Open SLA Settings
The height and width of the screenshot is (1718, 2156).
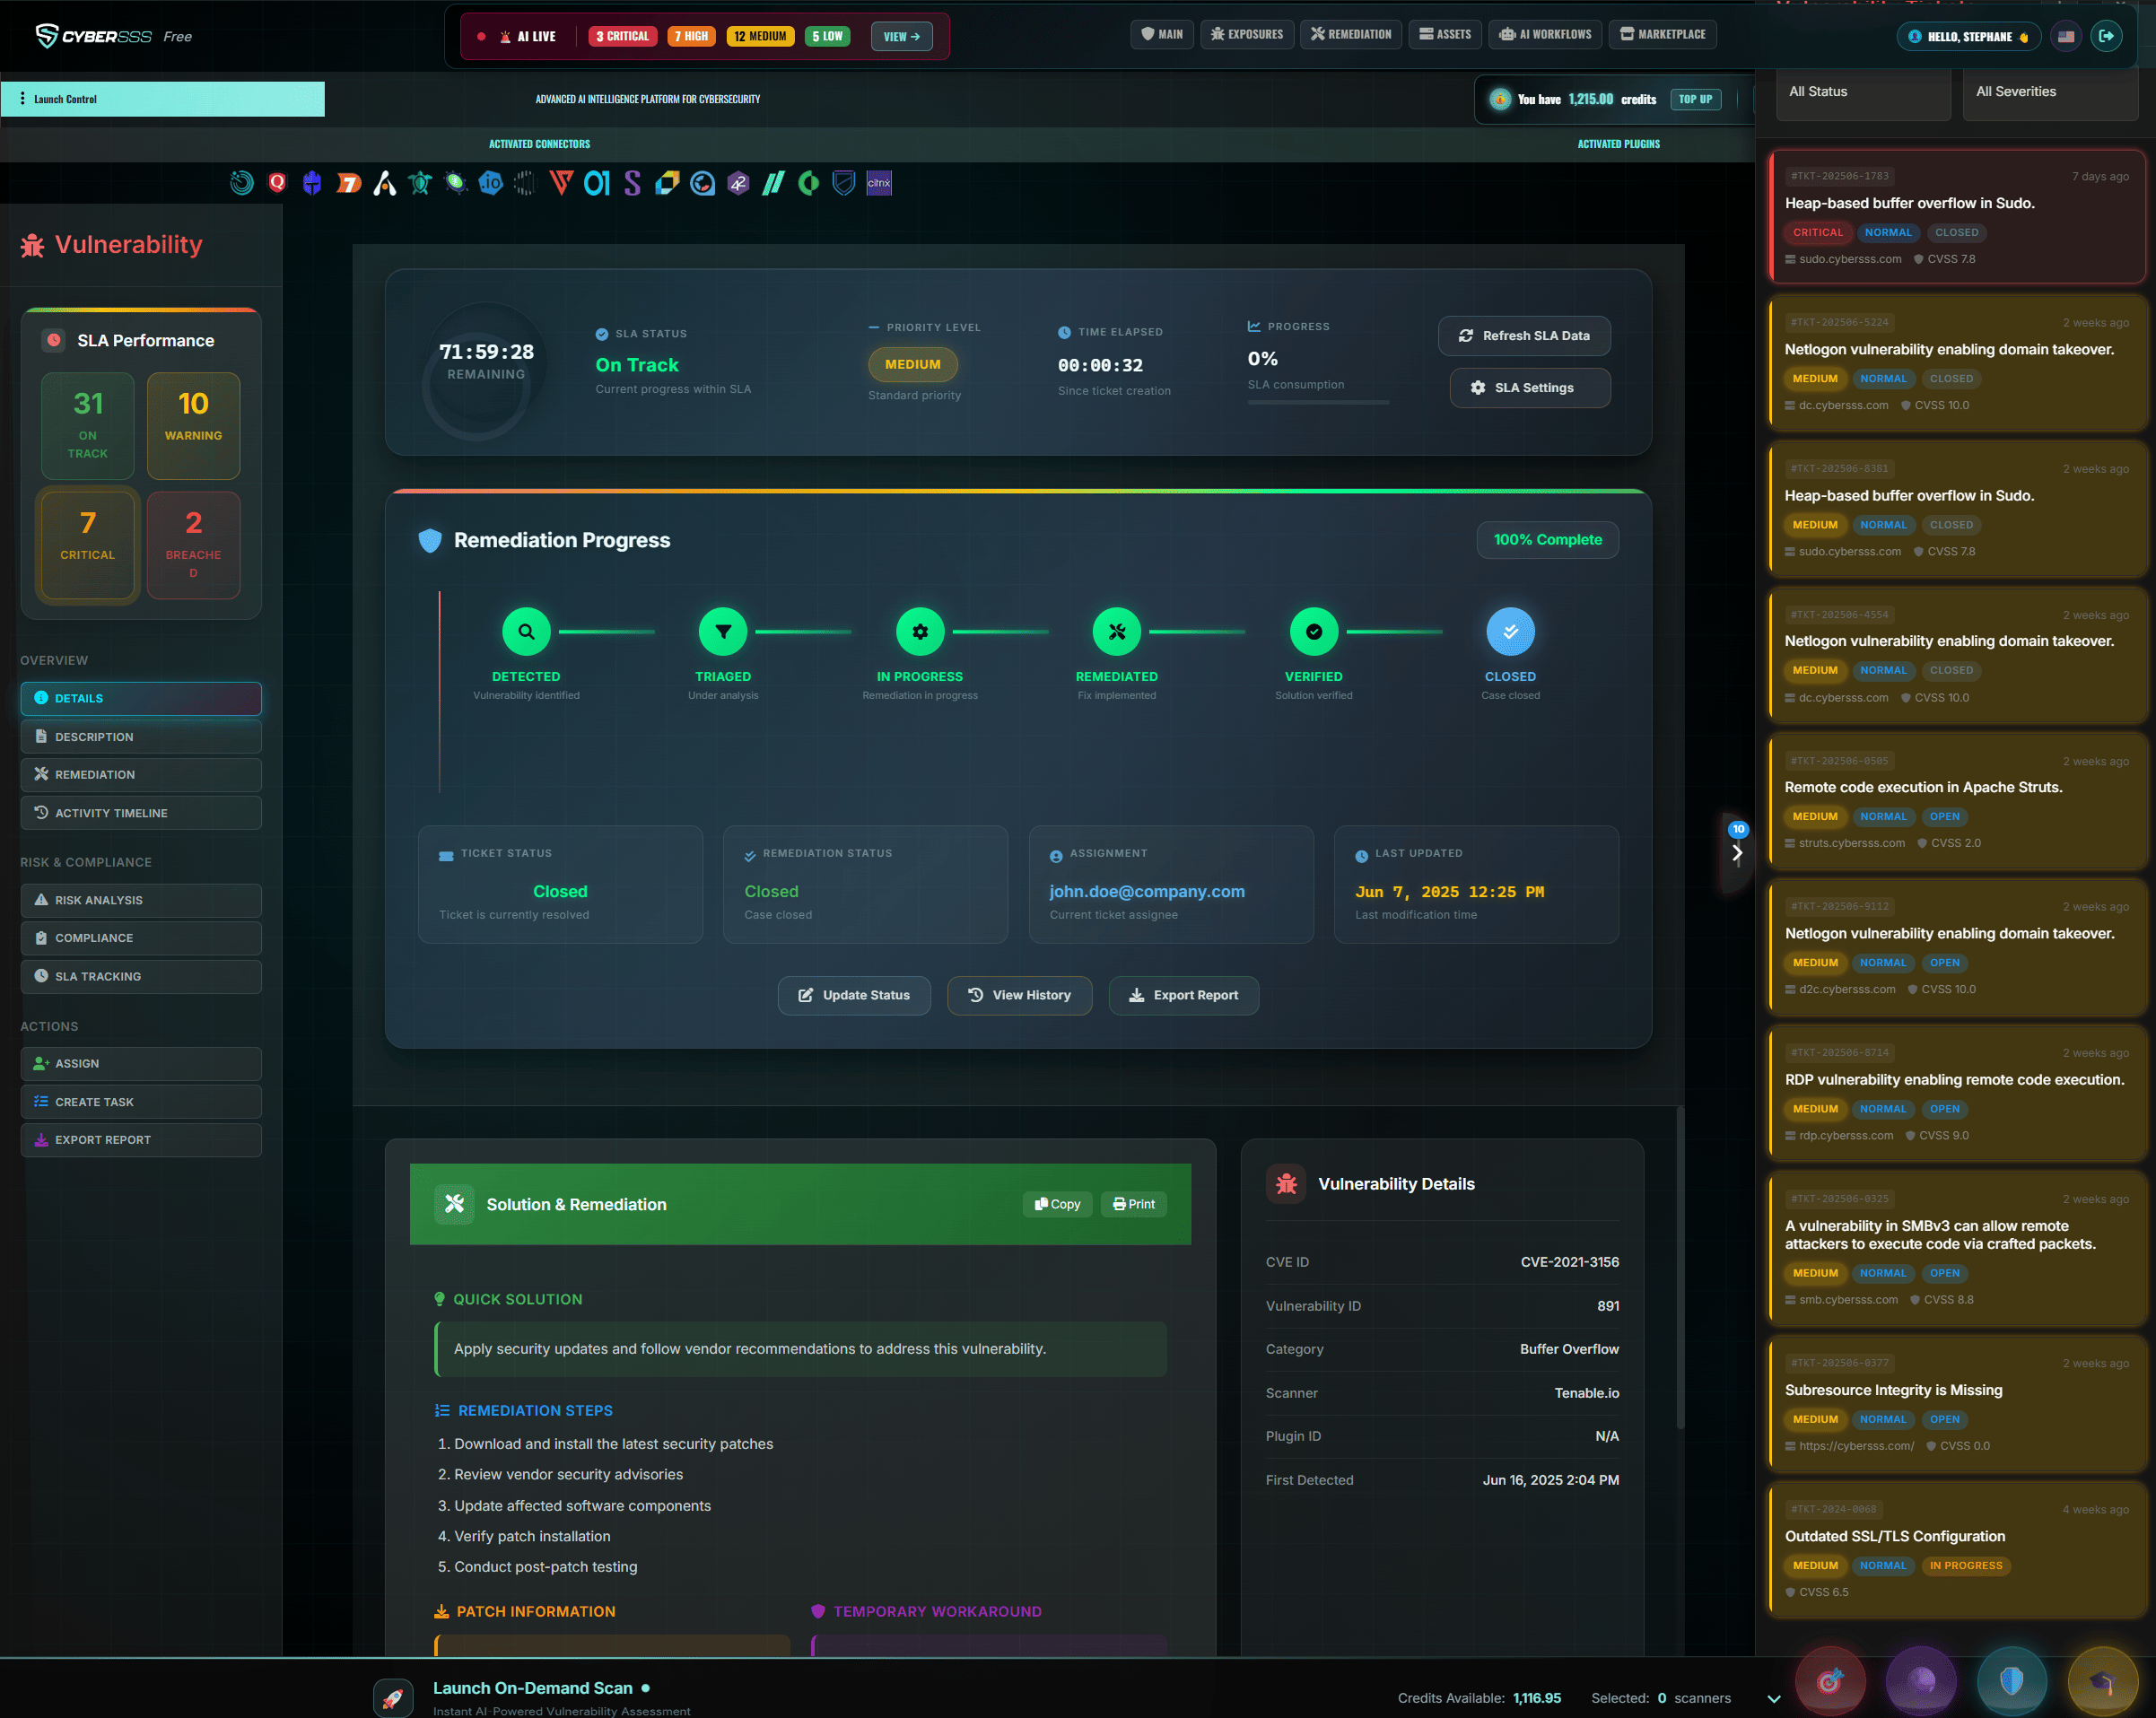pos(1530,388)
